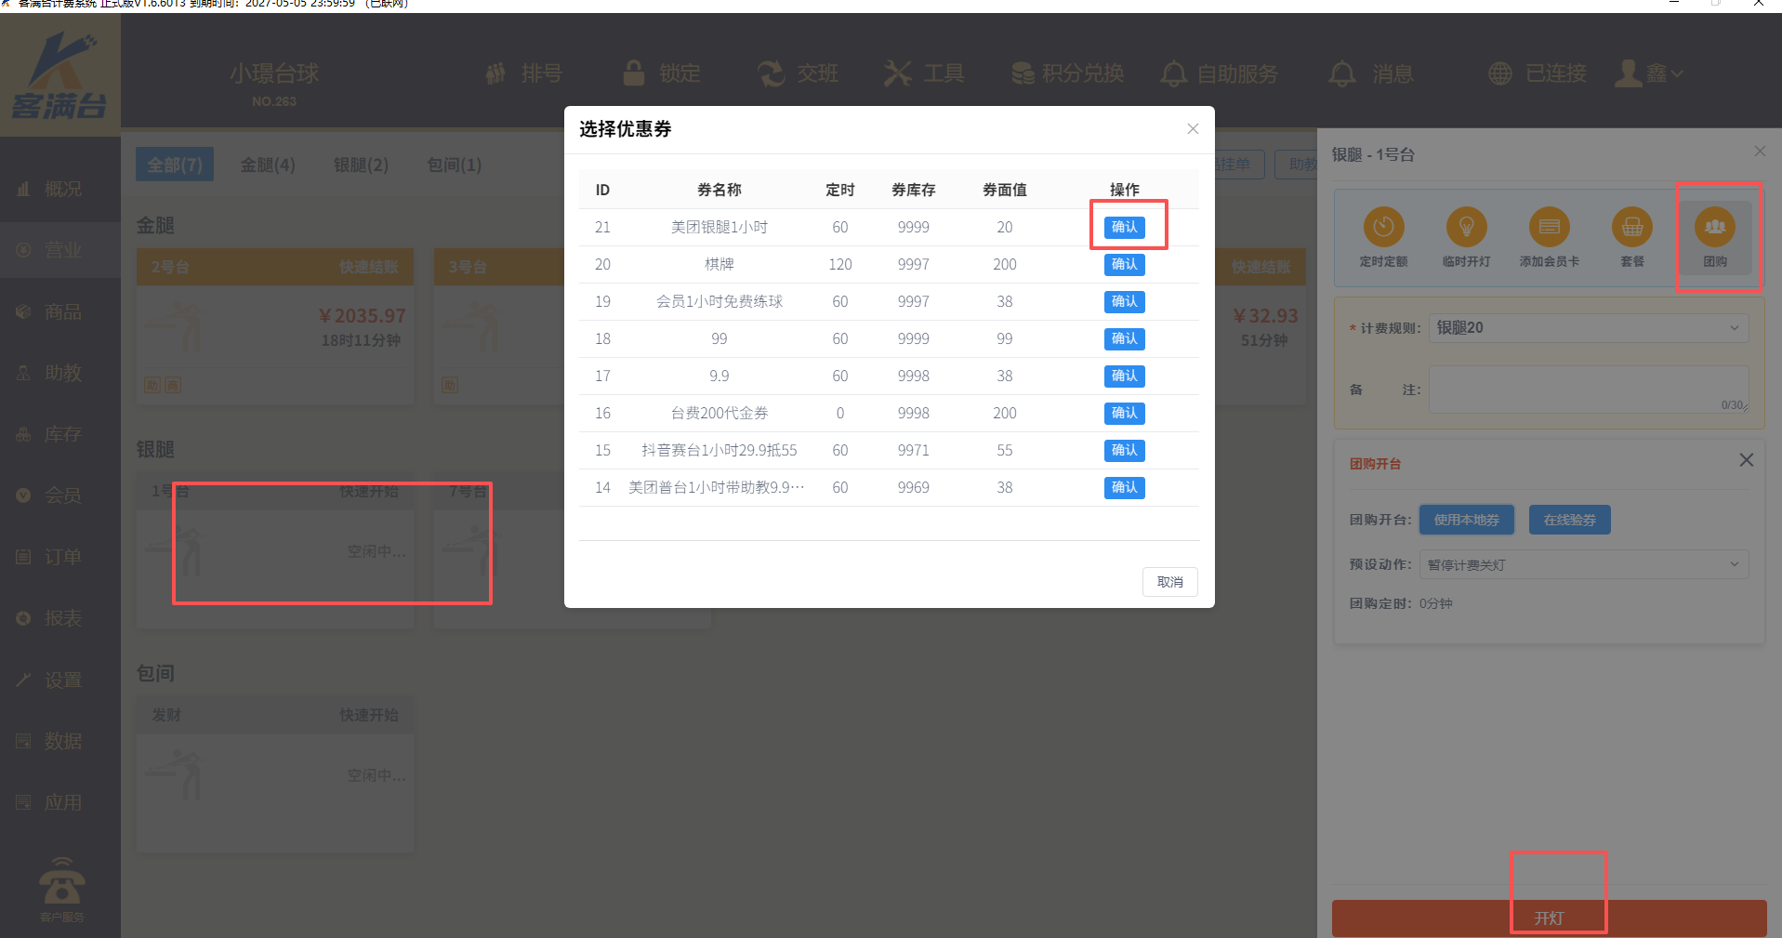The image size is (1782, 938).
Task: Open the 套餐 basket icon
Action: [1631, 227]
